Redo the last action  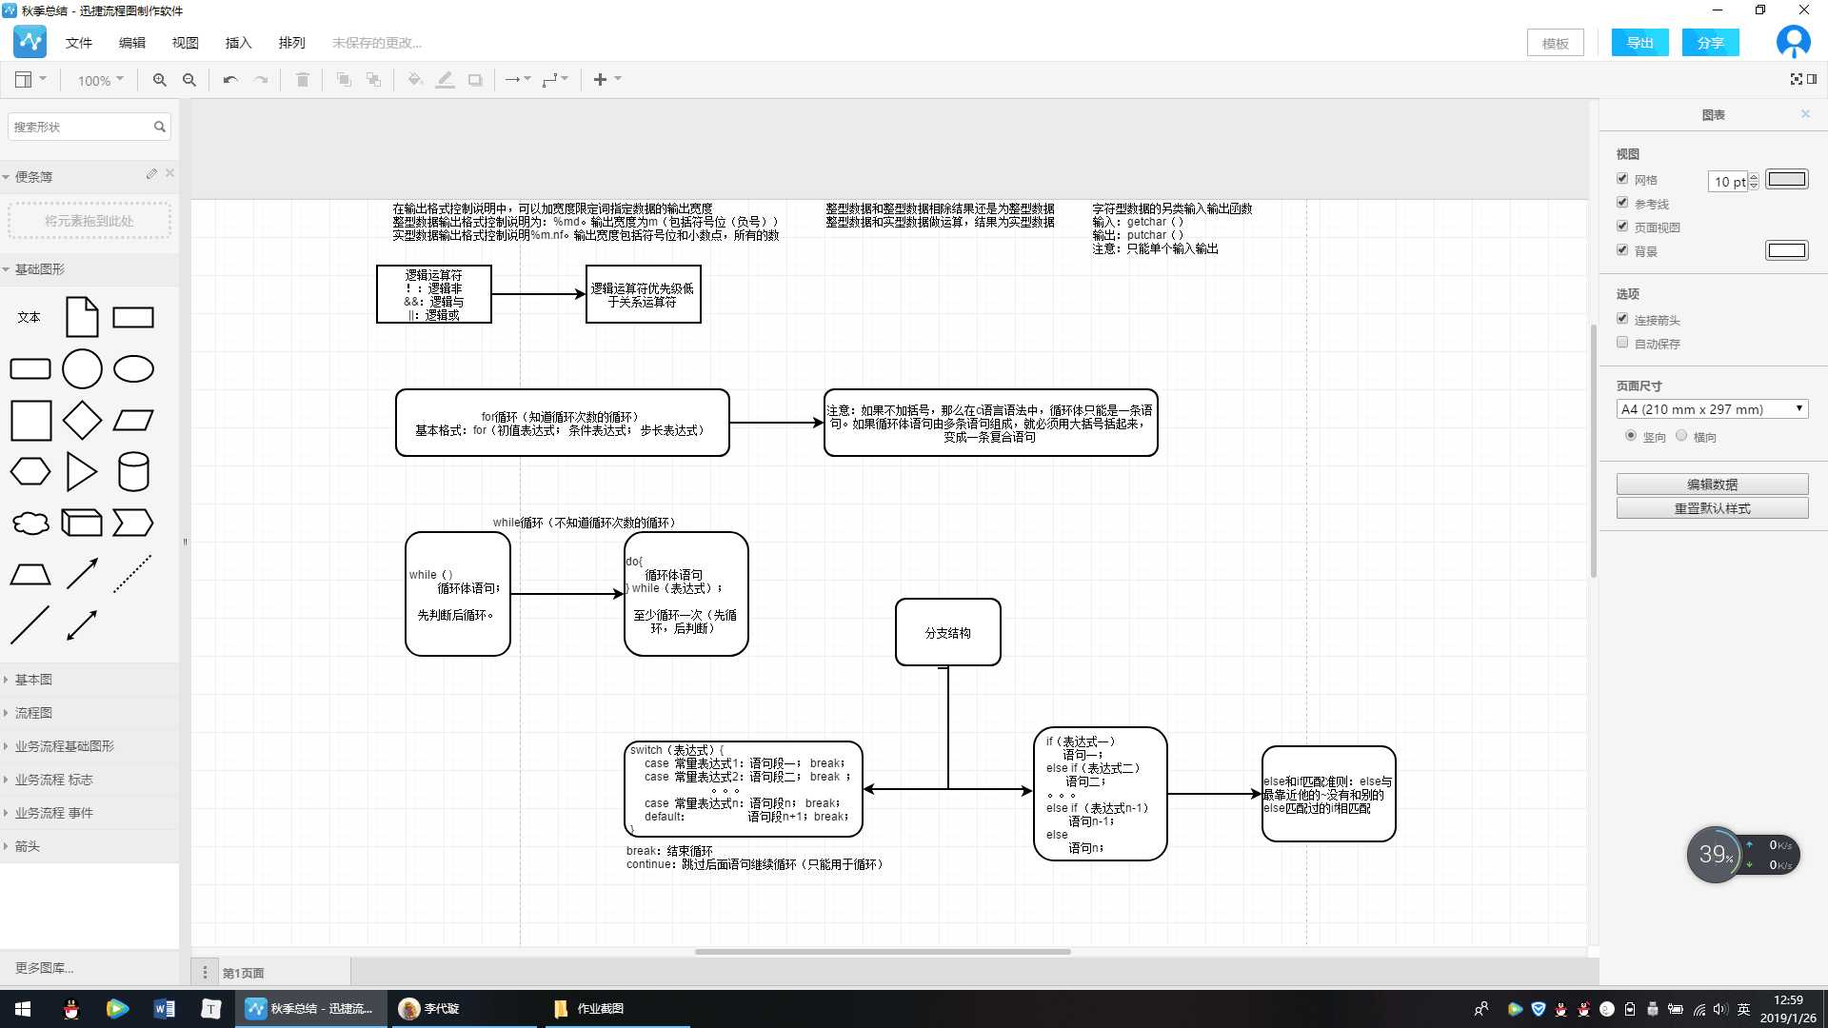coord(261,80)
